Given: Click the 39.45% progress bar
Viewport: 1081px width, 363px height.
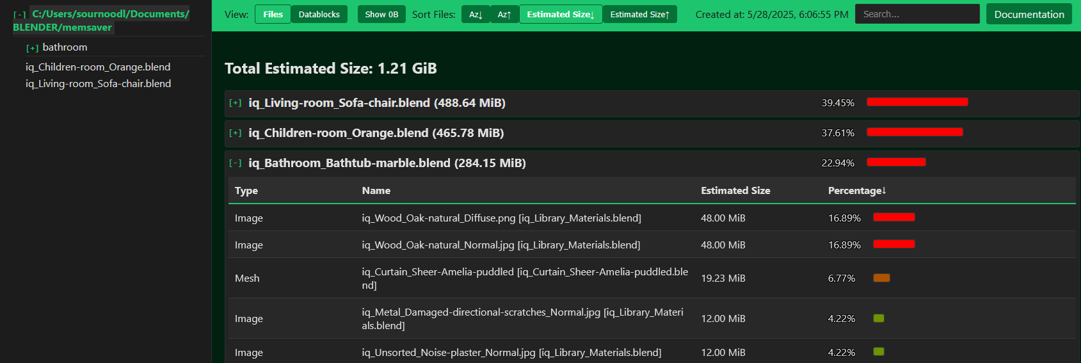Looking at the screenshot, I should click(917, 102).
